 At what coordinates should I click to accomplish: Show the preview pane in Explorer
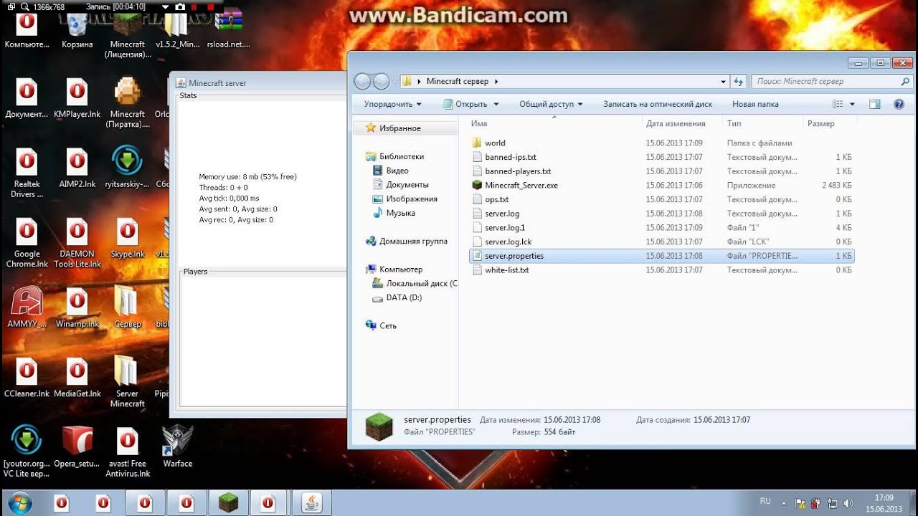click(x=874, y=104)
